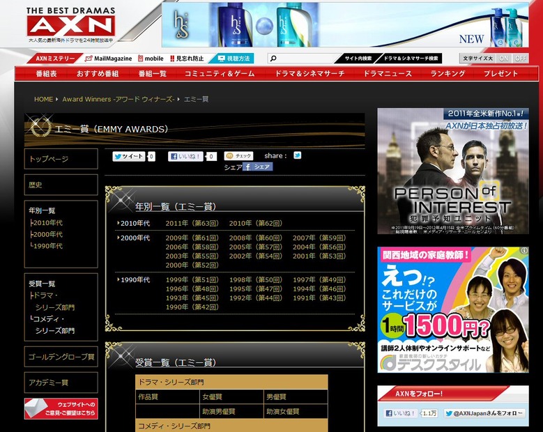This screenshot has height=432, width=543.
Task: Open the 番組一覧 menu
Action: [x=153, y=74]
